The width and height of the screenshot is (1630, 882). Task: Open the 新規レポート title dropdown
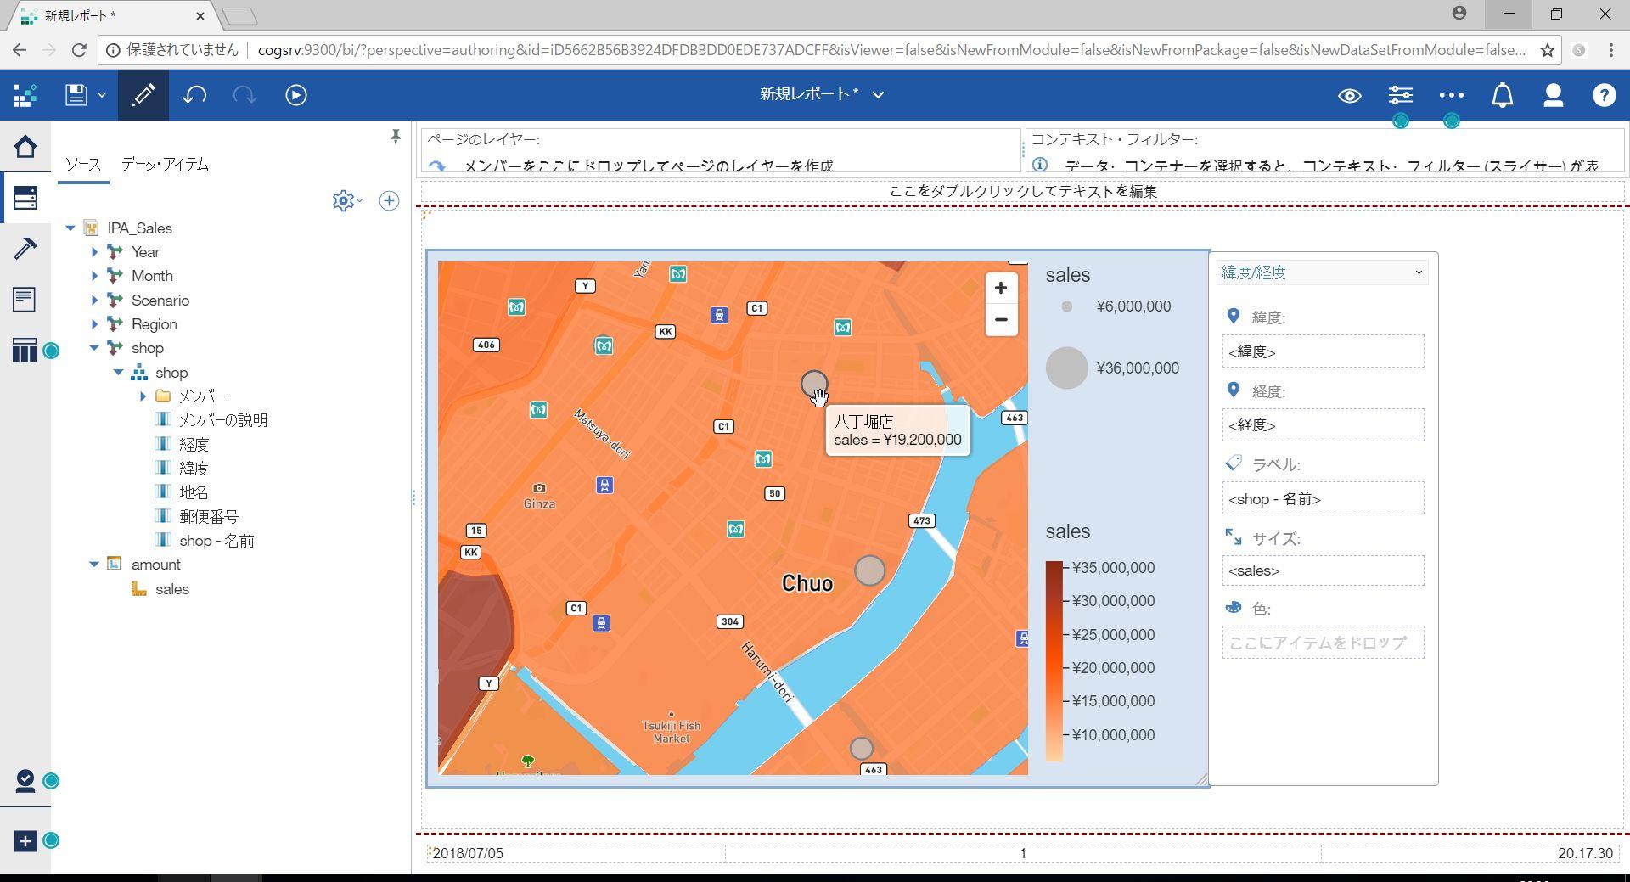(x=878, y=95)
